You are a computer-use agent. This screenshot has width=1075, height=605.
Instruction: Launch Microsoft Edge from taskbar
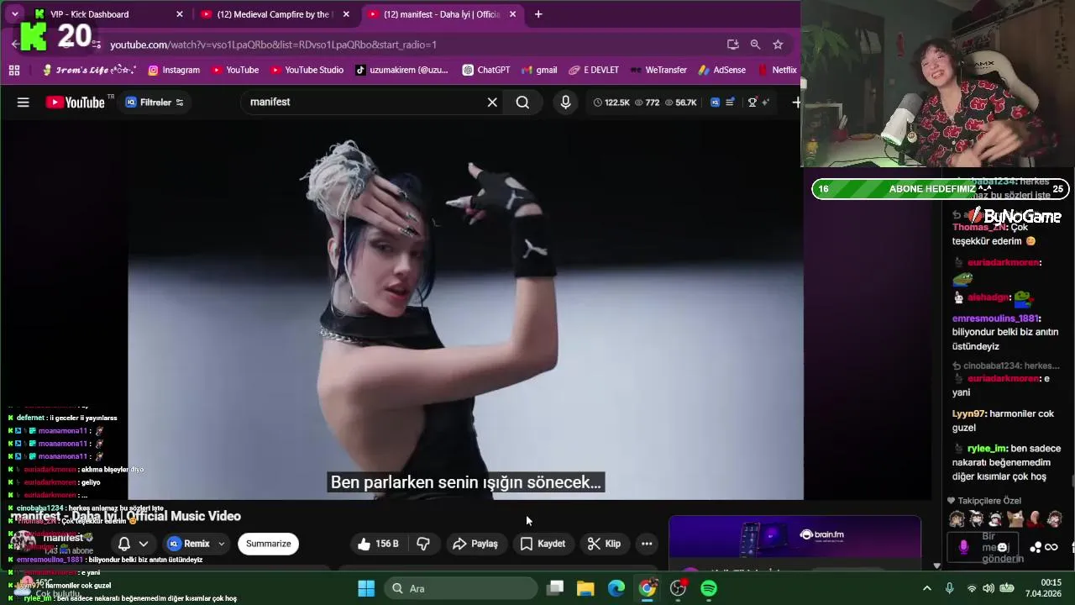[x=616, y=588]
